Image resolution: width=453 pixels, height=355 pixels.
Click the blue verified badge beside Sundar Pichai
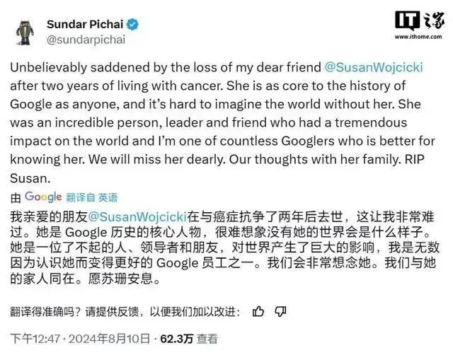(x=132, y=25)
